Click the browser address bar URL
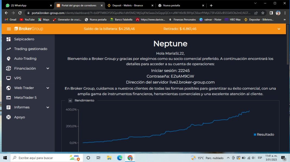Screen dimensions: 290x162 tap(141, 13)
